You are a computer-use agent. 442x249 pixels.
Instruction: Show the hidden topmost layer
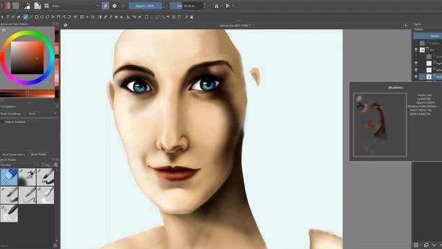click(416, 43)
